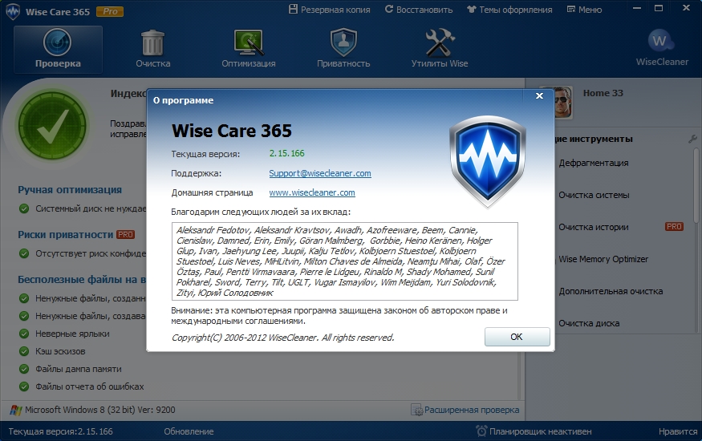Launch the Очистка диска tool
This screenshot has width=702, height=441.
pos(589,323)
